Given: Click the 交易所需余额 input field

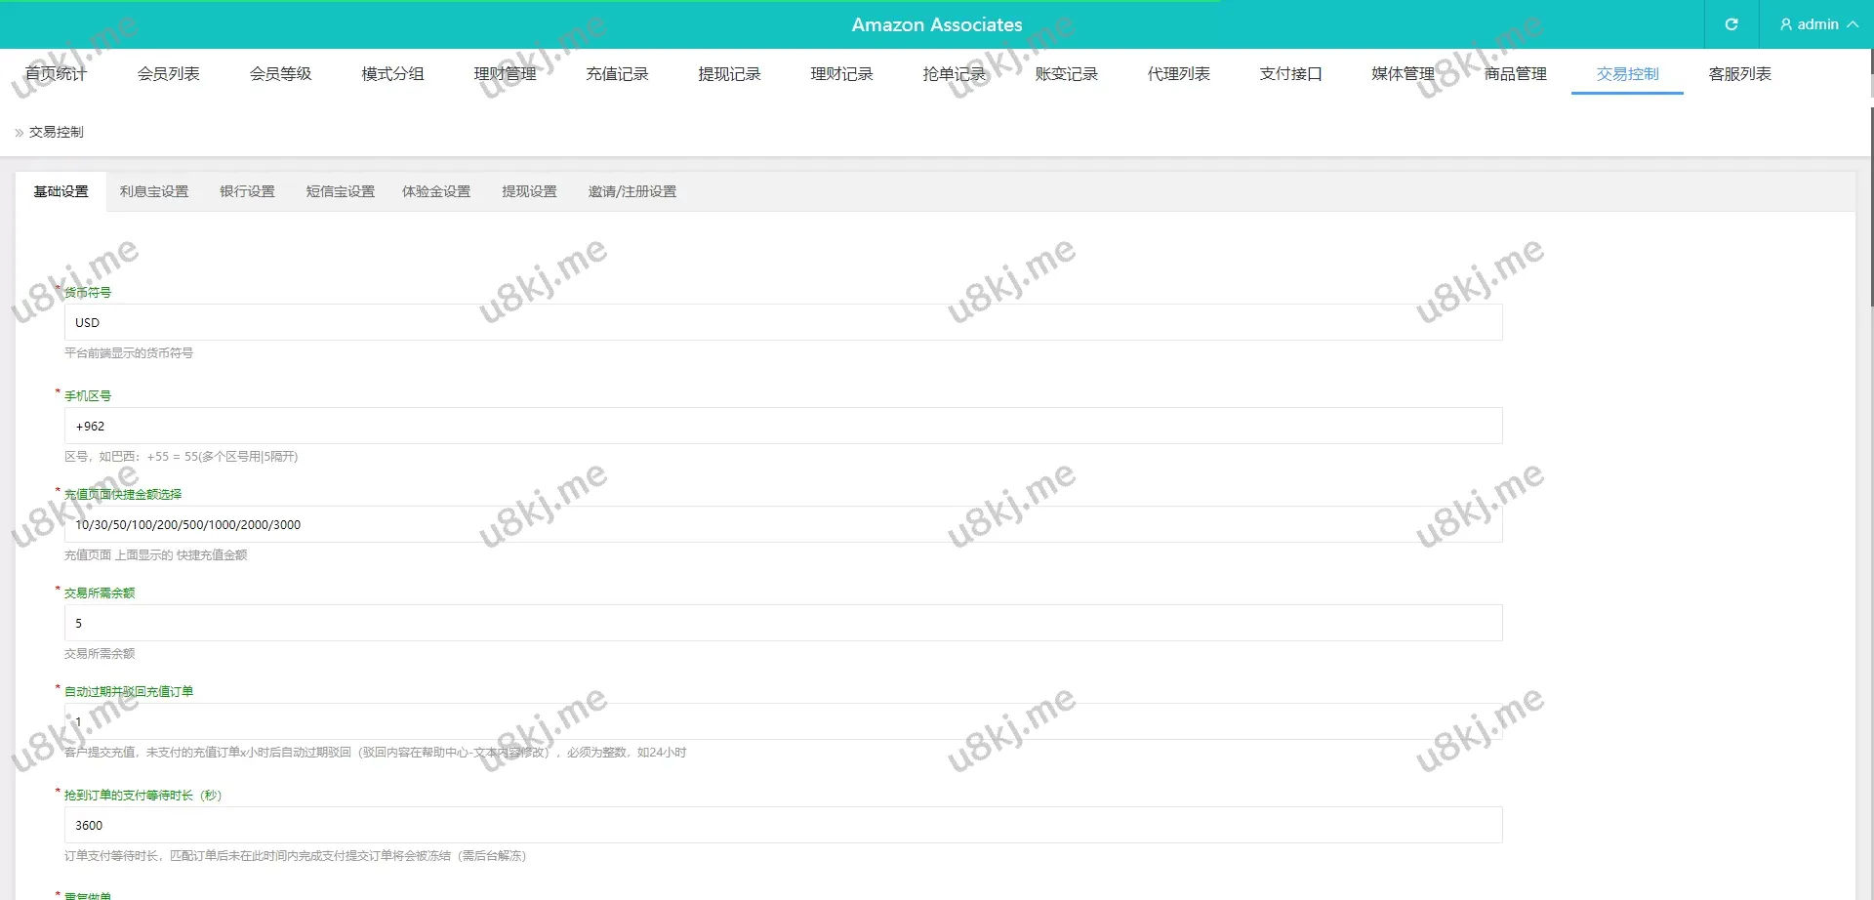Looking at the screenshot, I should (x=783, y=624).
